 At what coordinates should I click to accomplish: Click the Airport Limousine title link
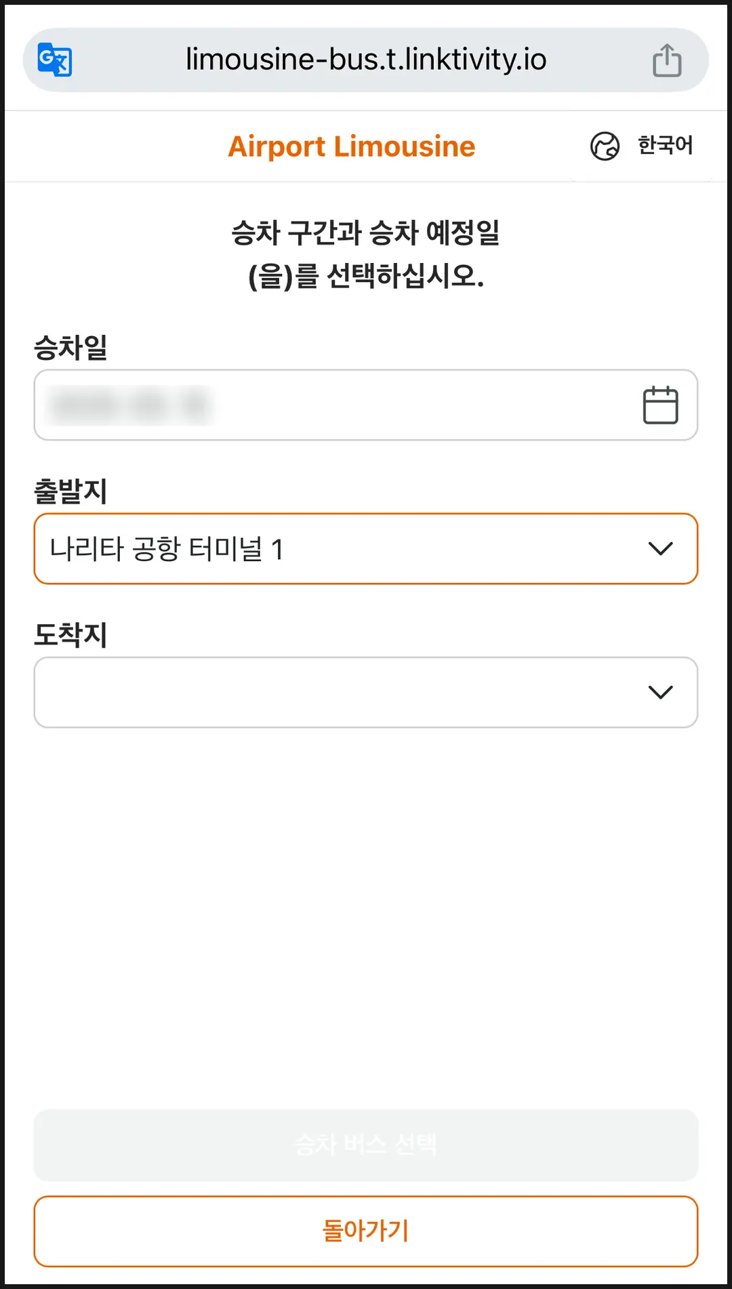tap(352, 146)
